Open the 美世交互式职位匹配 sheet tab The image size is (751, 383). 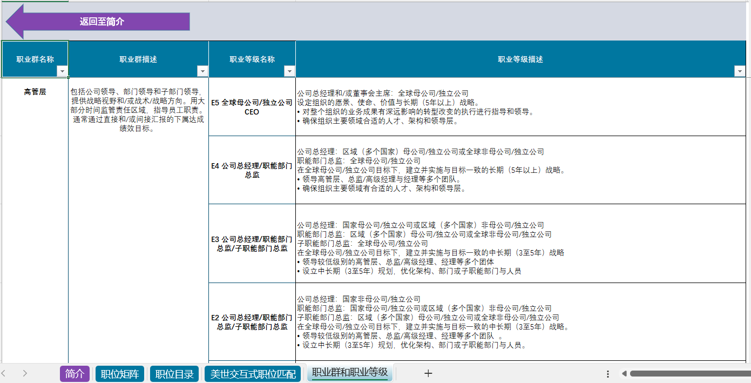click(253, 374)
